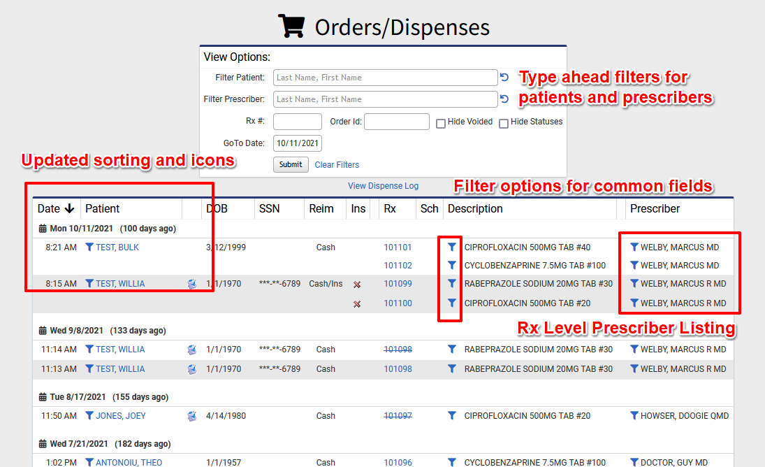
Task: Enable the Hide Voided checkbox
Action: [x=441, y=122]
